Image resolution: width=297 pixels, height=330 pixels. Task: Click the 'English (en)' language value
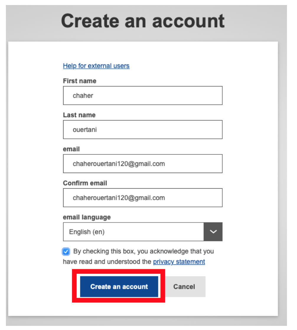coord(87,232)
